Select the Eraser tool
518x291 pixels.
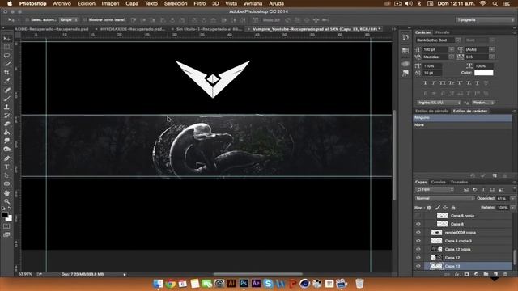(6, 124)
